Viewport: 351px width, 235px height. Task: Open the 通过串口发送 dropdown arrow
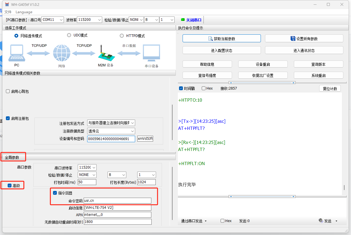click(206, 221)
